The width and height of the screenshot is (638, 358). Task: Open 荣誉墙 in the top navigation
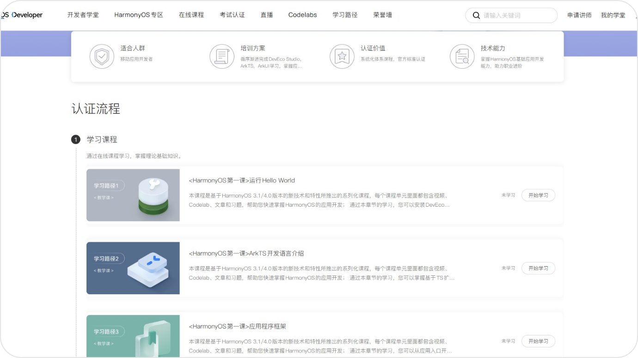click(383, 15)
